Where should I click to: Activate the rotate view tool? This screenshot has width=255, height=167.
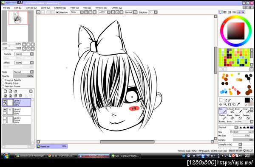[x=229, y=104]
